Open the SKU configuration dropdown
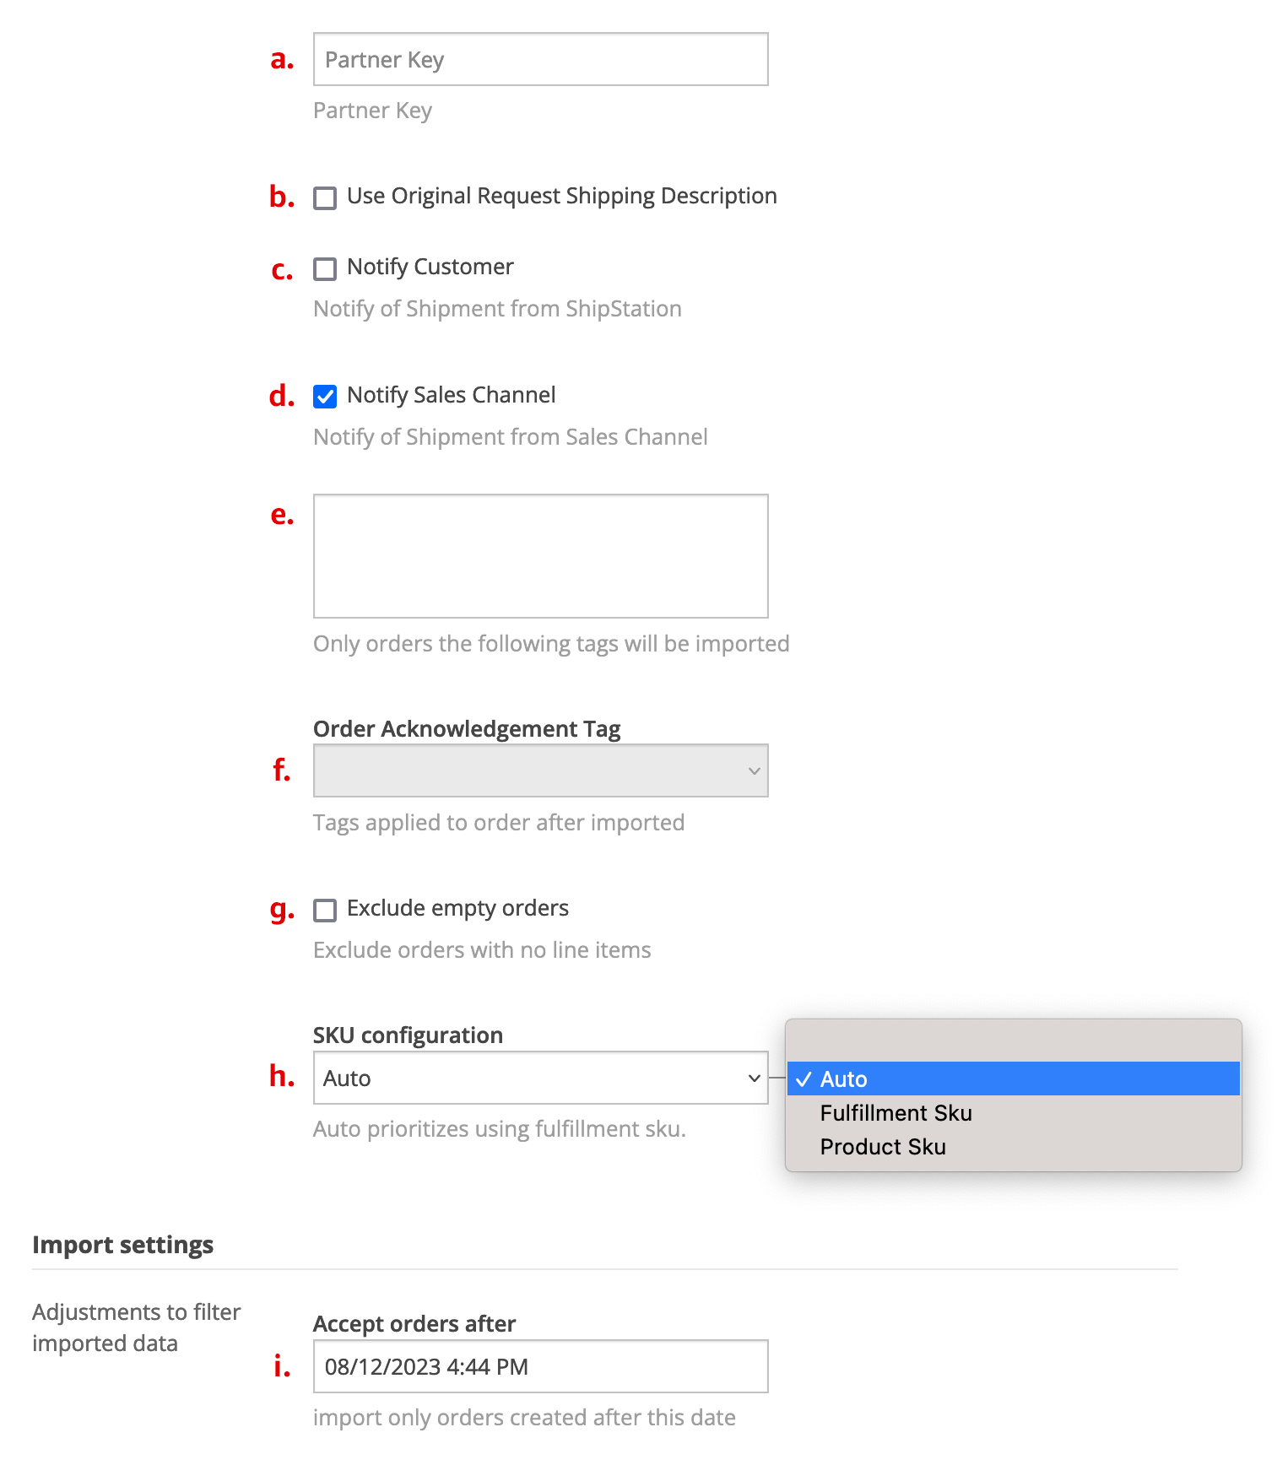This screenshot has width=1277, height=1465. coord(540,1078)
